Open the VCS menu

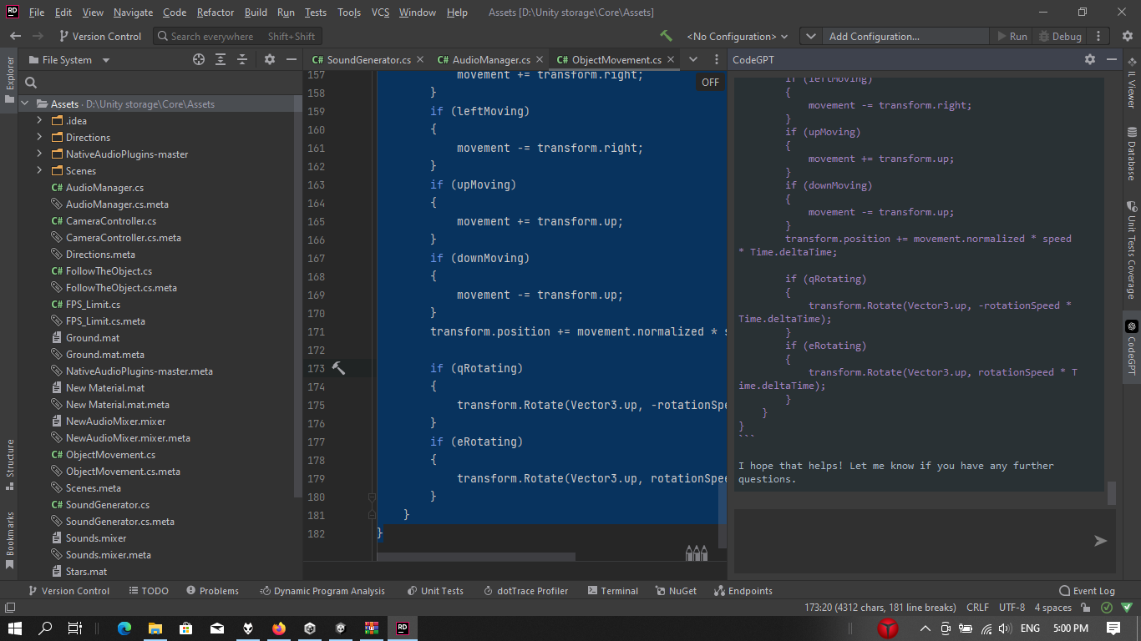point(380,13)
